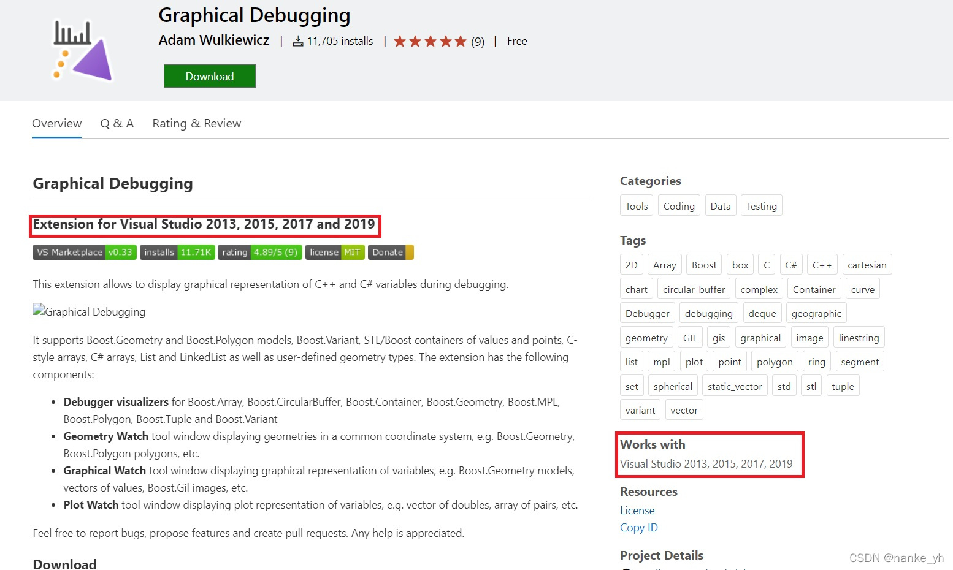Click the license MIT badge

(335, 252)
